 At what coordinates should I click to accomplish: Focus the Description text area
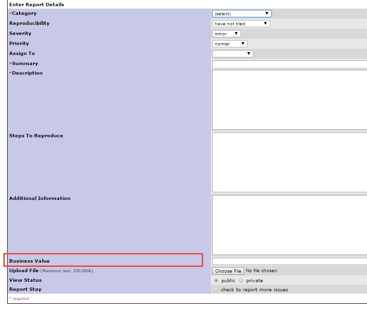pos(289,99)
